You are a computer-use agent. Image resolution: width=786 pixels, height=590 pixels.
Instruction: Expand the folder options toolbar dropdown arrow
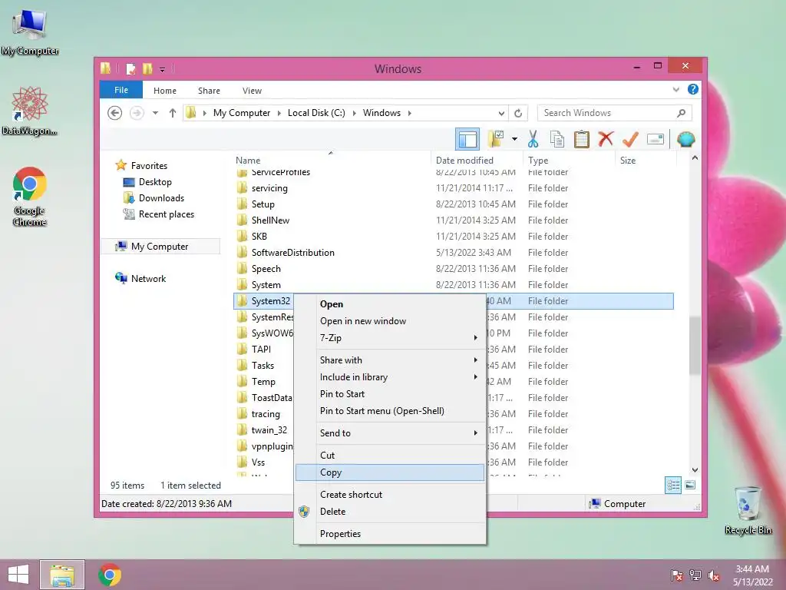tap(514, 139)
